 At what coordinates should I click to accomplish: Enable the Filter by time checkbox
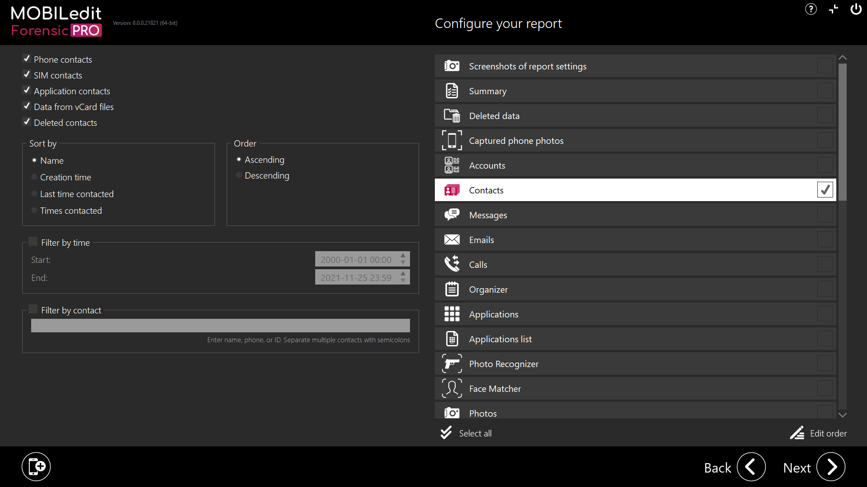33,242
